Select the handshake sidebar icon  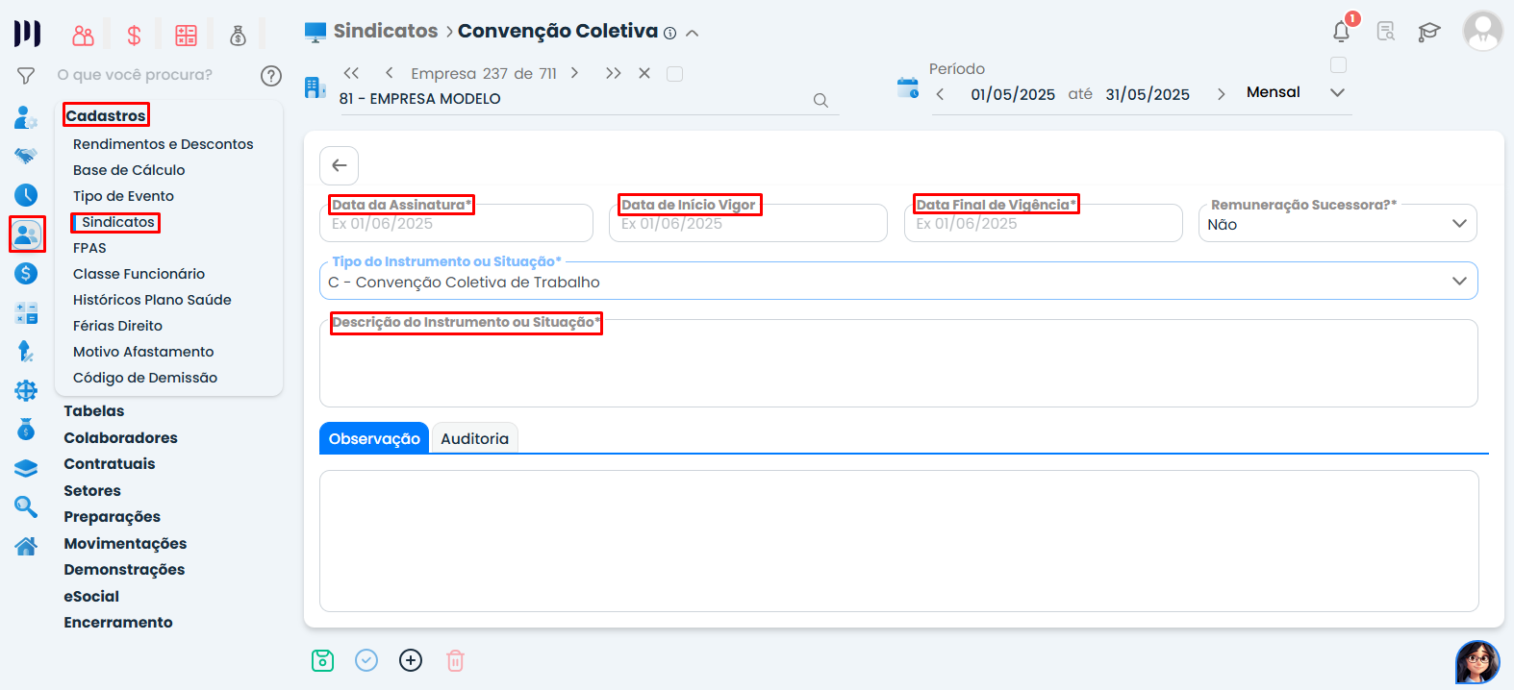(26, 156)
